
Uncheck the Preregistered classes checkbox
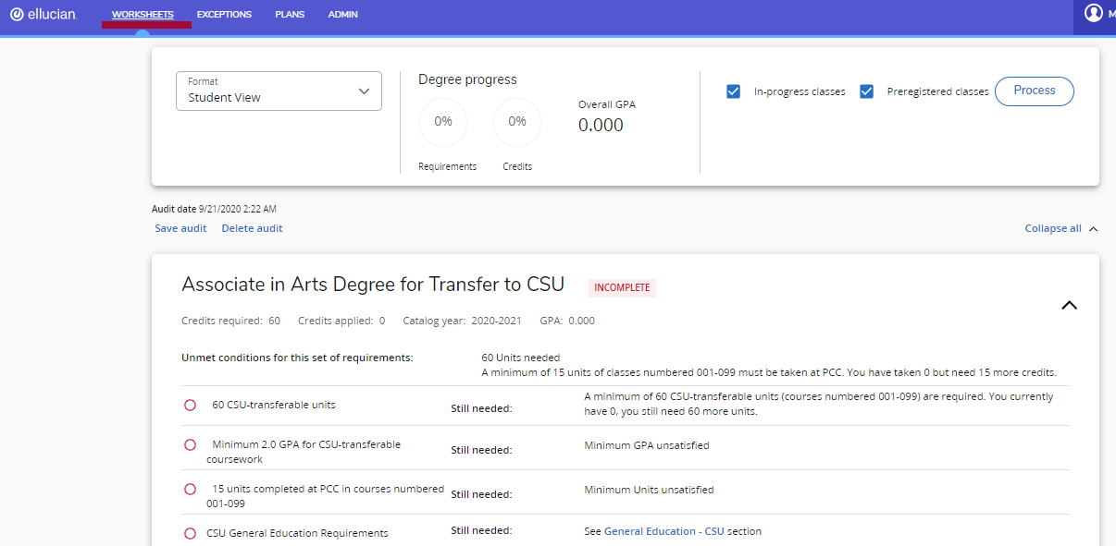pos(867,91)
